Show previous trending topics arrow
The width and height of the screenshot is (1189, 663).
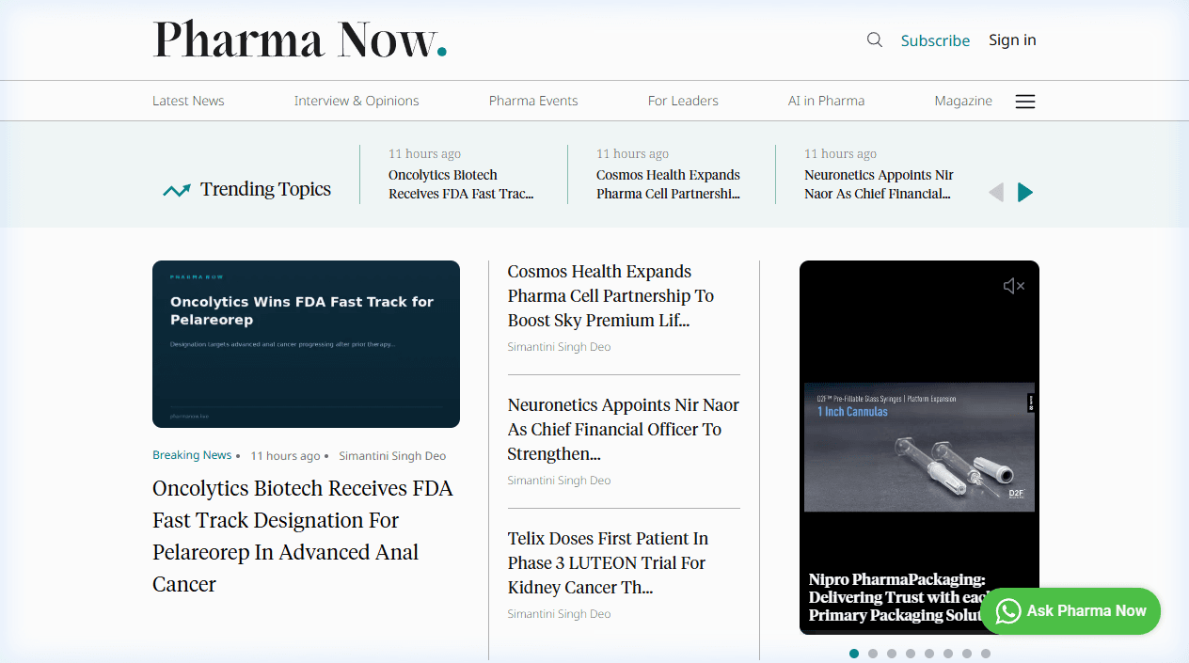[x=996, y=193]
